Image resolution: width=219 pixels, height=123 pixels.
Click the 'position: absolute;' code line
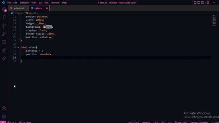pos(39,54)
